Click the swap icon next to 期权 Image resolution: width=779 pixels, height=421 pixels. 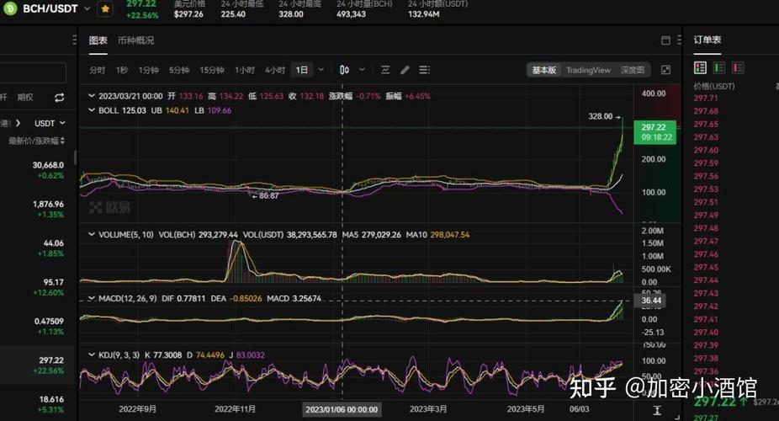[x=59, y=98]
